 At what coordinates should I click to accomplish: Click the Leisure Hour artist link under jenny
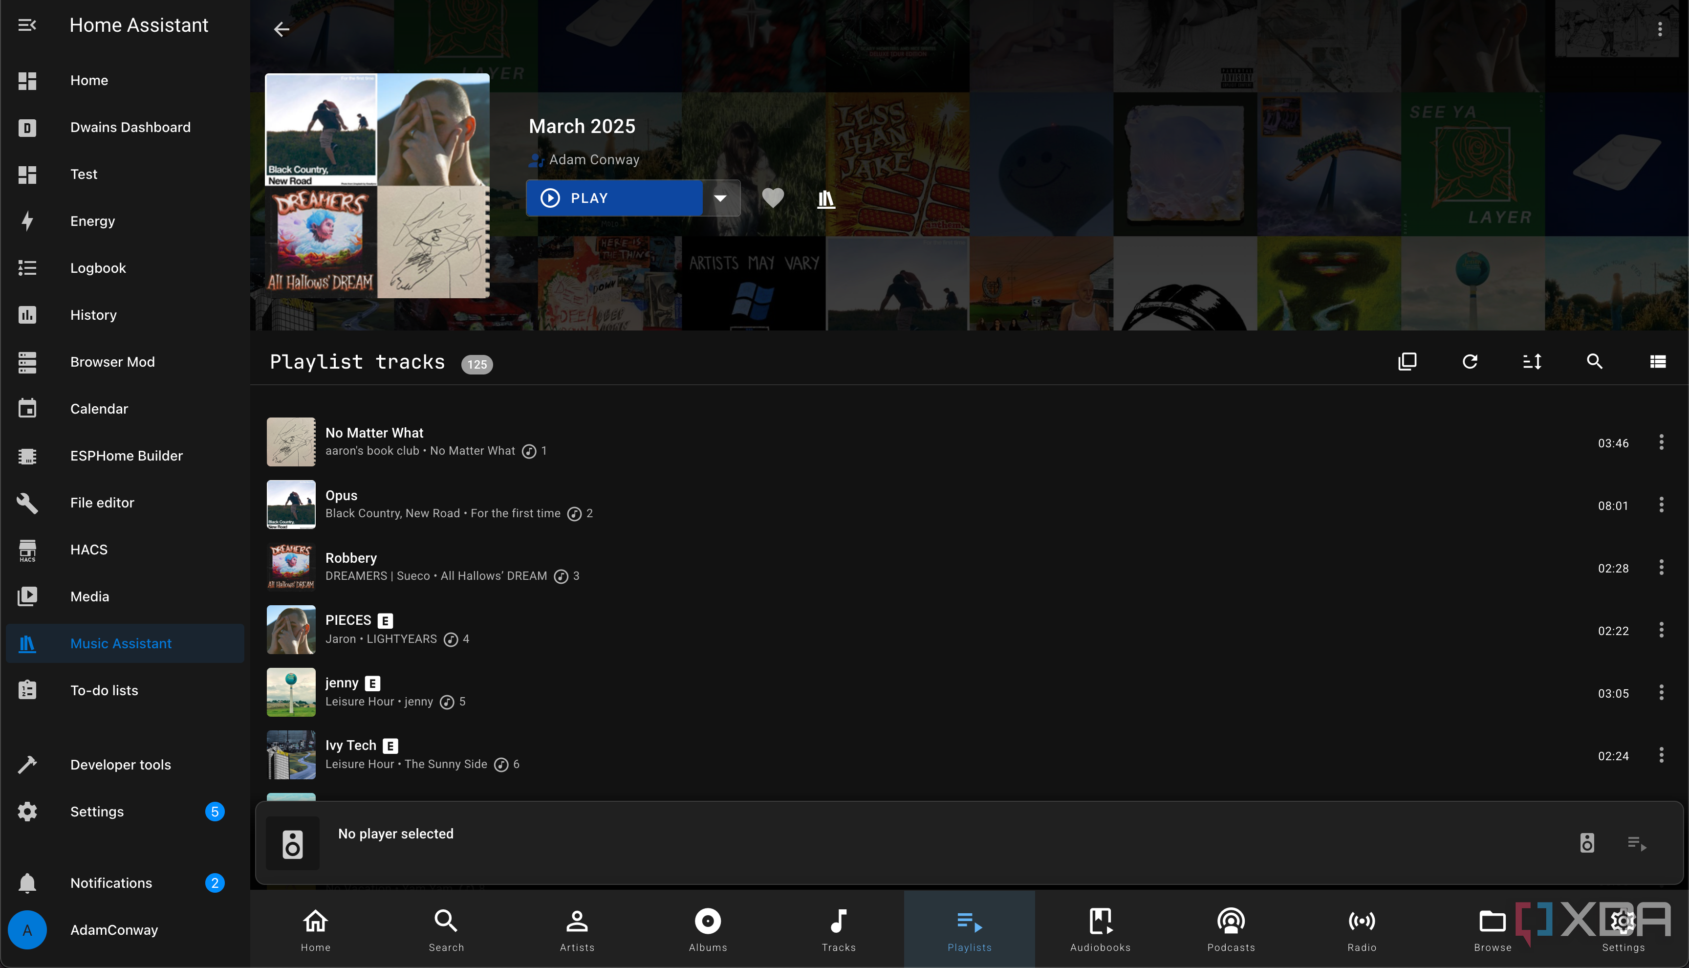[x=360, y=702]
